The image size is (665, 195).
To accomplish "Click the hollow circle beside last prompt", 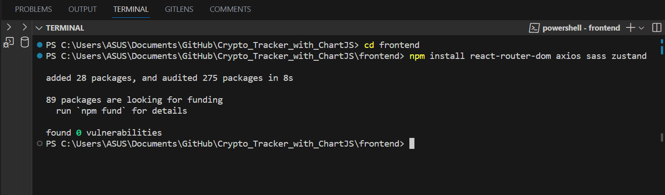I will pyautogui.click(x=39, y=143).
